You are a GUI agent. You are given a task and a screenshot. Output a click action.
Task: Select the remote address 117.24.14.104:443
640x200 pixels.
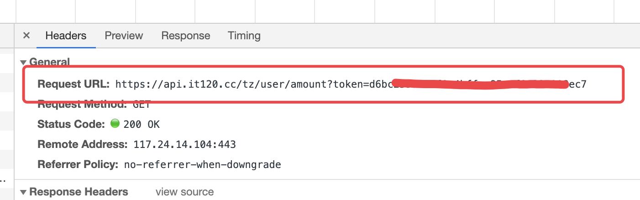pos(184,145)
